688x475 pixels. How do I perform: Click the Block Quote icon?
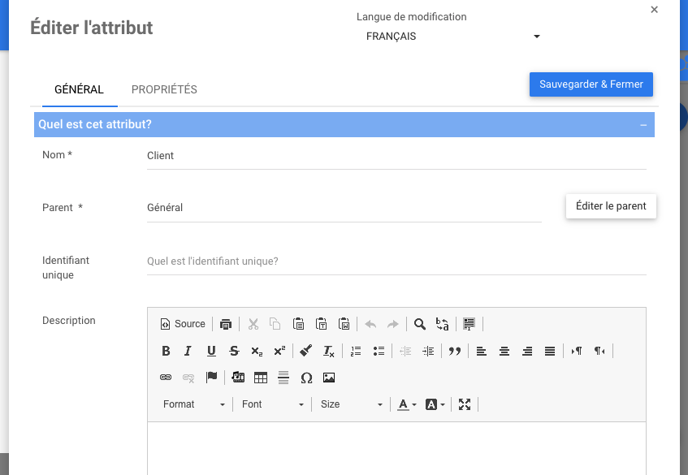click(455, 351)
